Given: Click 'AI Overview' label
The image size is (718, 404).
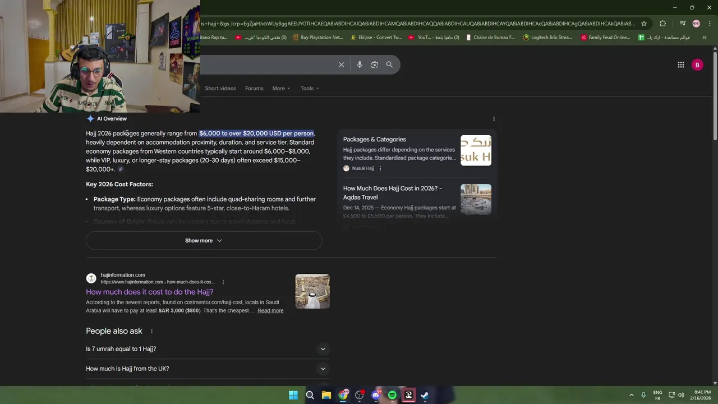Looking at the screenshot, I should 112,119.
